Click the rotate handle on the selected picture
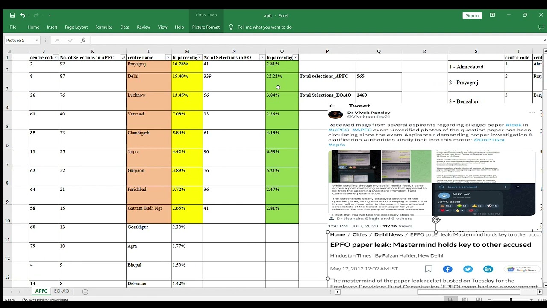Screen dimensions: 547x308 pos(436,220)
